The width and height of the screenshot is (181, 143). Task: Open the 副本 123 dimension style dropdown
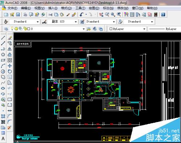(x=63, y=22)
